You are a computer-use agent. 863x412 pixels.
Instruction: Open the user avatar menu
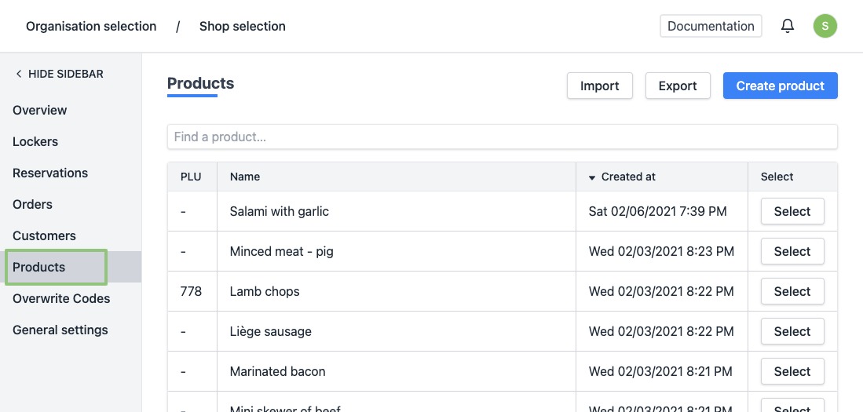[825, 26]
